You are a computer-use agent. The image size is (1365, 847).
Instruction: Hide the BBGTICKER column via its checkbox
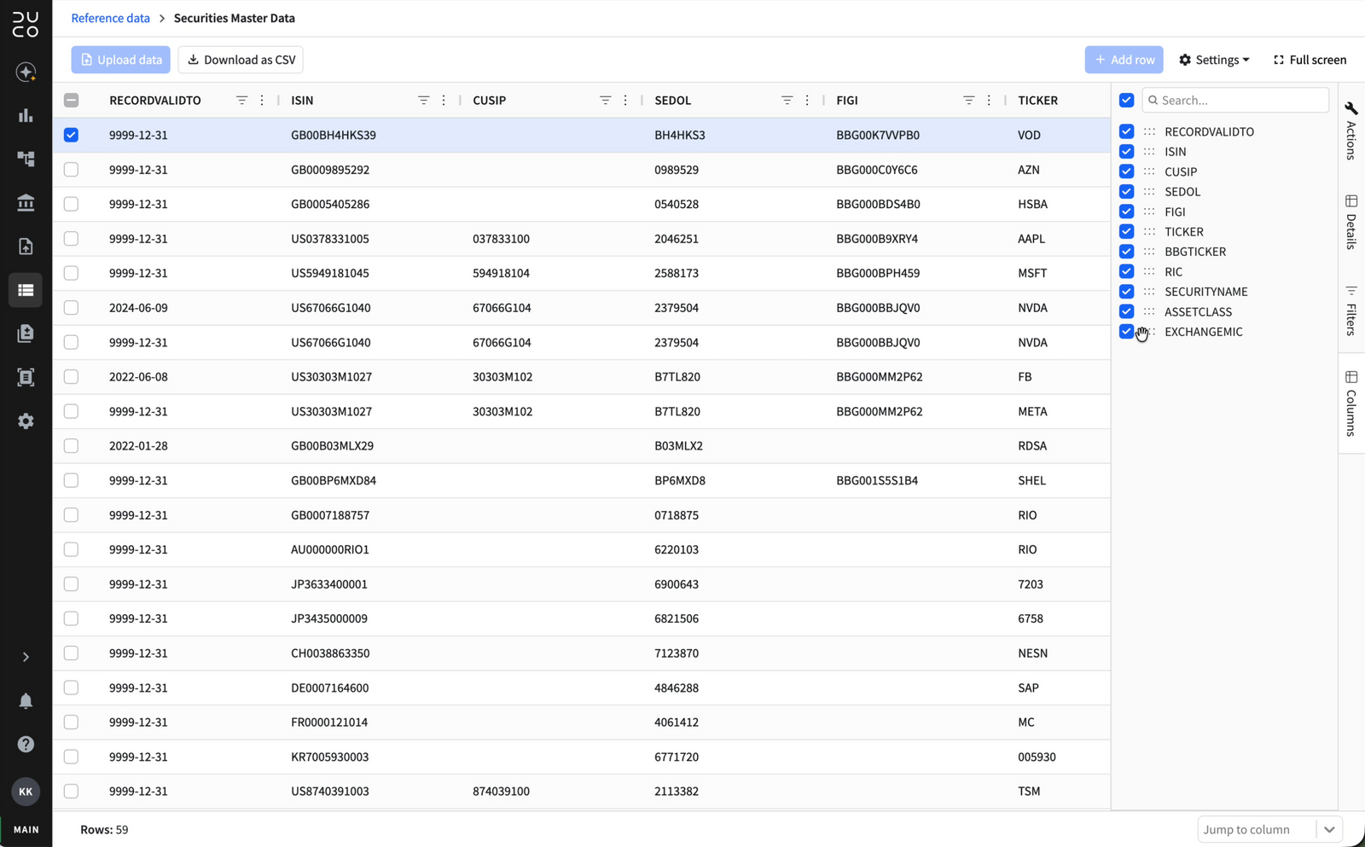pyautogui.click(x=1126, y=252)
